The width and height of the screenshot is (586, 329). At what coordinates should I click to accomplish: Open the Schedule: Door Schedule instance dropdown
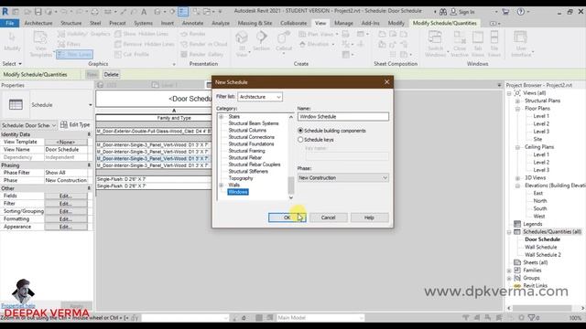[x=28, y=125]
